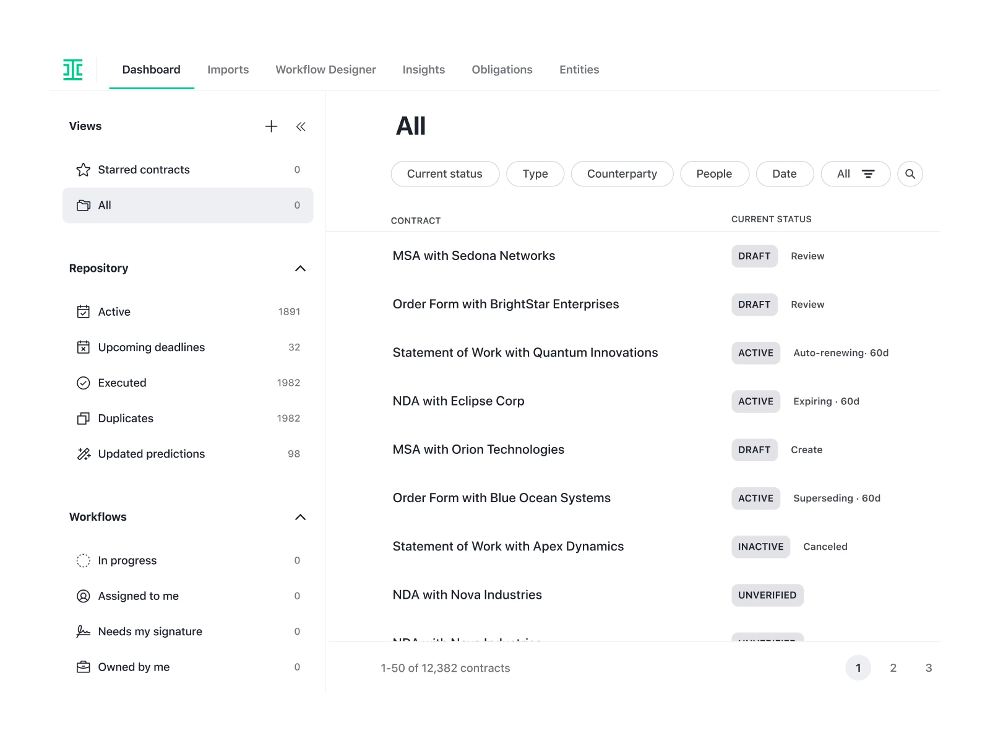Click the Upcoming deadlines calendar icon
Screen dimensions: 990x743
(83, 347)
